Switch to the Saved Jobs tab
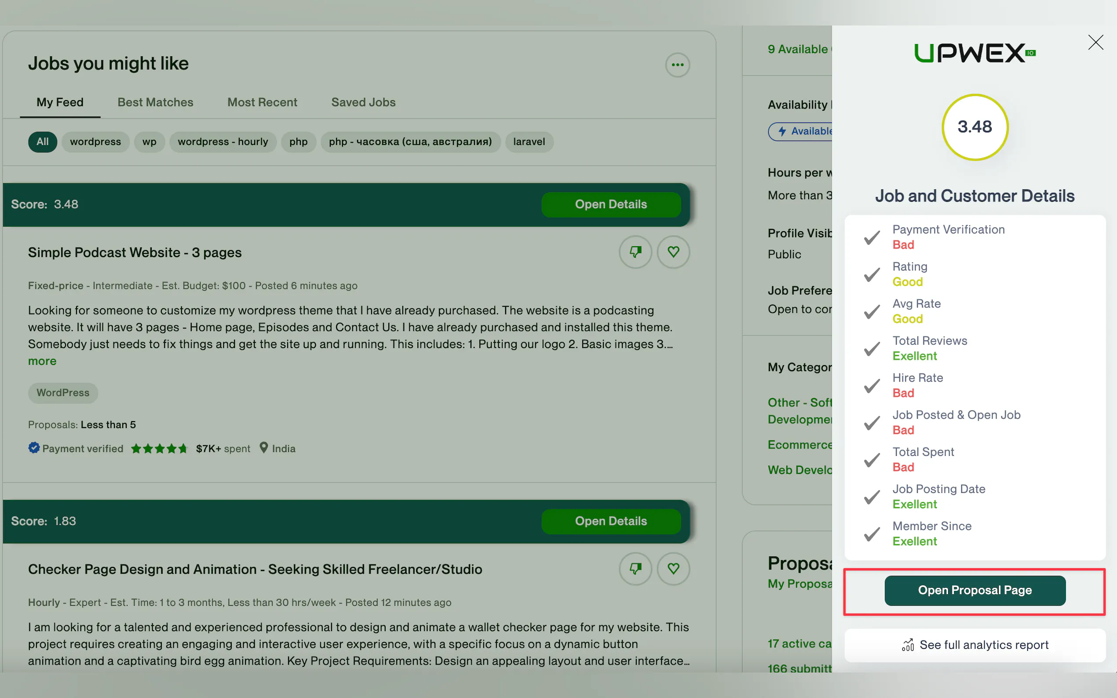The width and height of the screenshot is (1117, 698). (363, 102)
